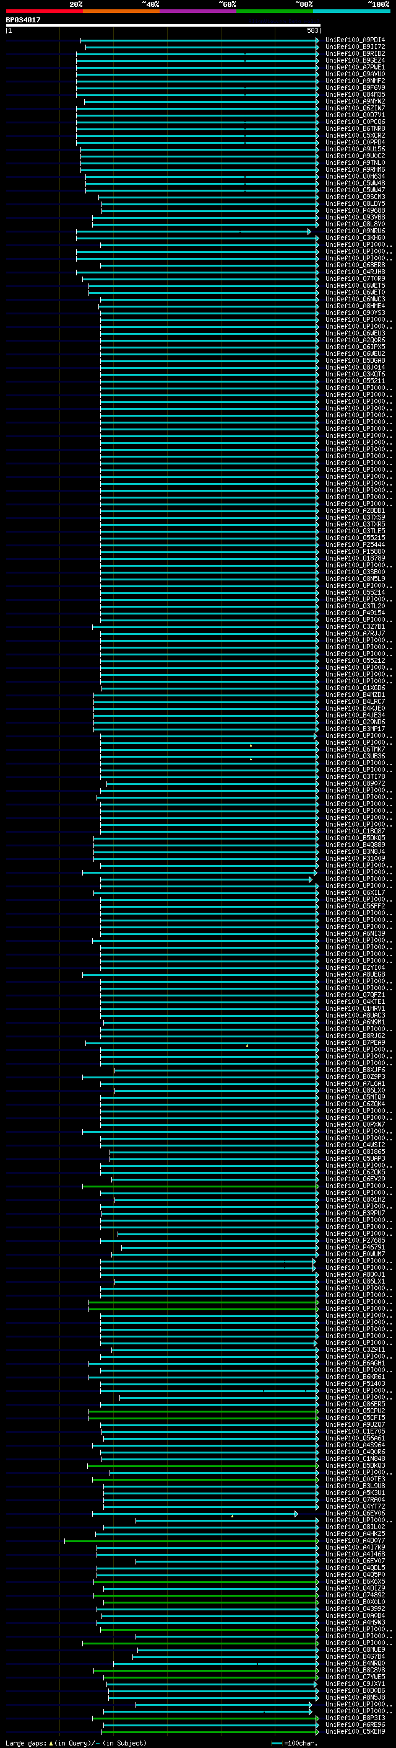
Task: Click the label UniRef100_C3Z781
Action: point(355,627)
